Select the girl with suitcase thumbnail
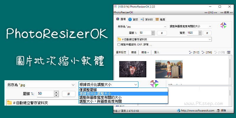The height and width of the screenshot is (118, 236). pyautogui.click(x=169, y=69)
